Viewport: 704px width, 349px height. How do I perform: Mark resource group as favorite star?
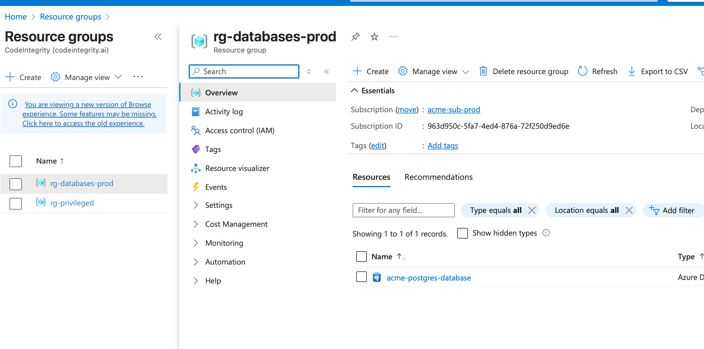click(374, 37)
